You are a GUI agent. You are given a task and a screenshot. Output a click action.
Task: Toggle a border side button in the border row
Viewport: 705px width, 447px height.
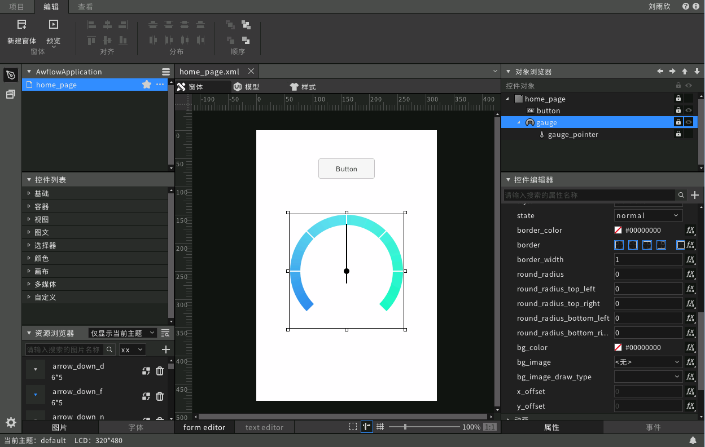click(x=619, y=245)
